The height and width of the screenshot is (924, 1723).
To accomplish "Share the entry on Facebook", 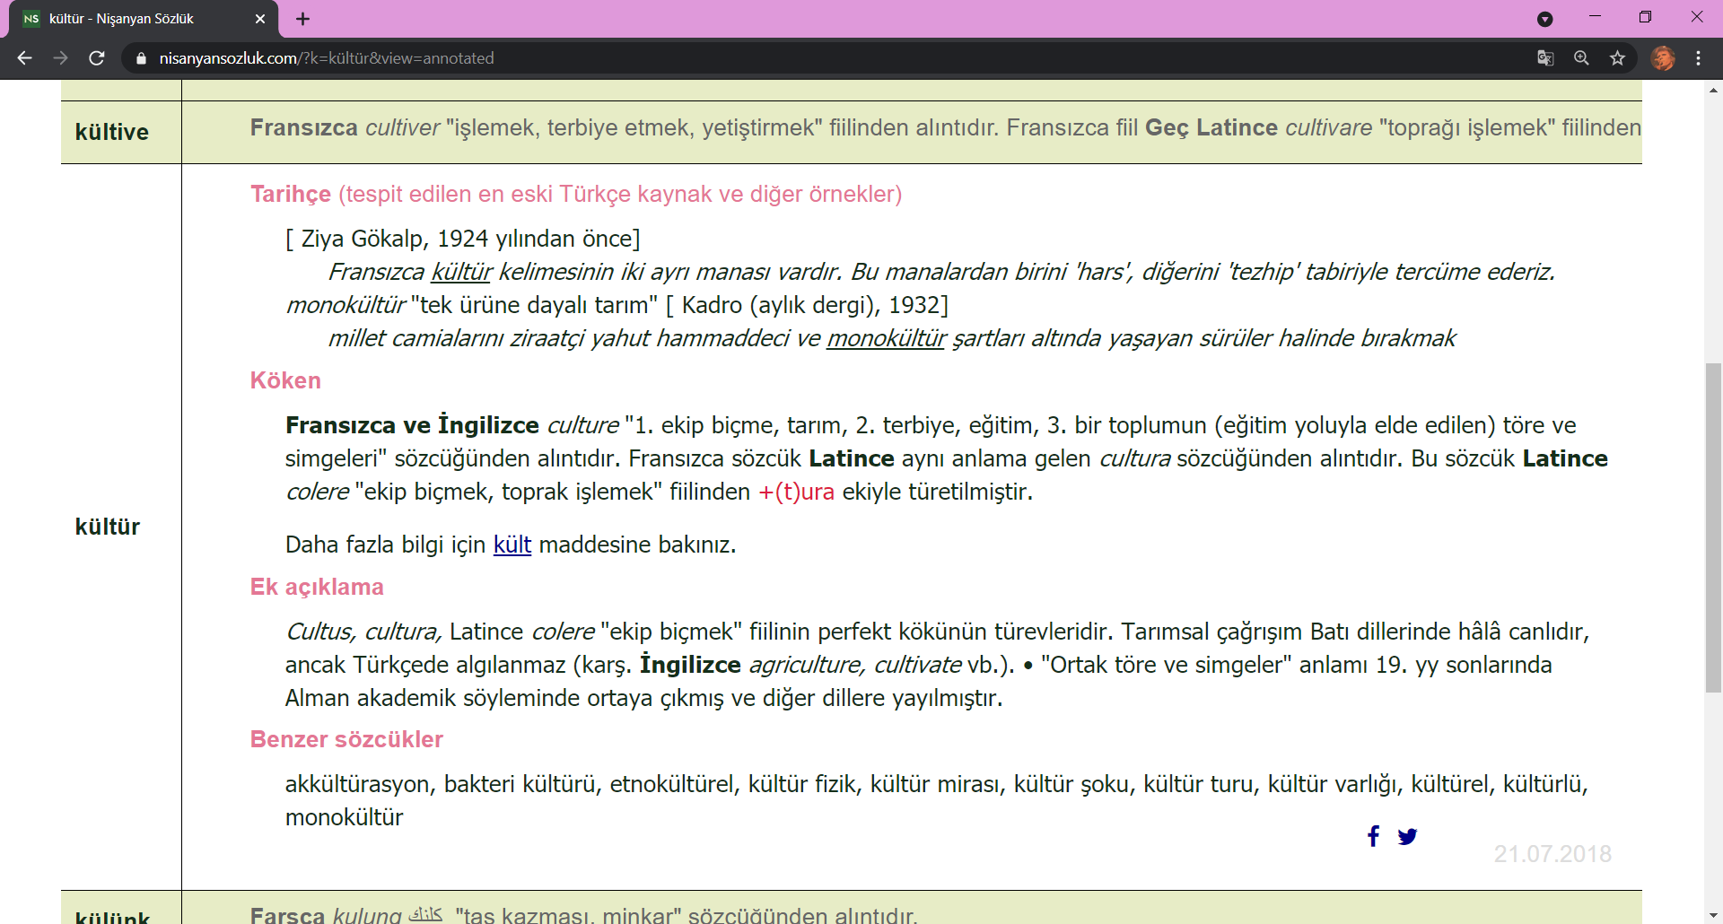I will pyautogui.click(x=1373, y=836).
